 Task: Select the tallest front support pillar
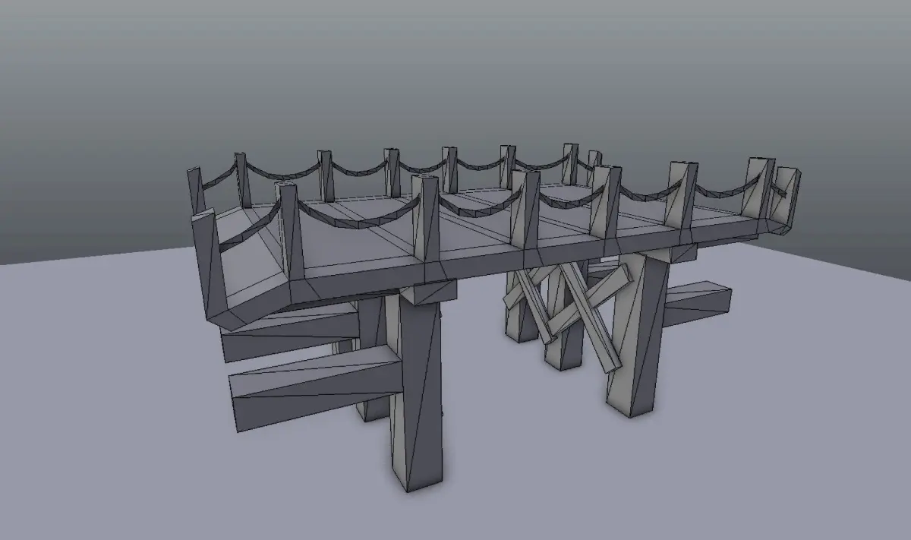(x=416, y=387)
